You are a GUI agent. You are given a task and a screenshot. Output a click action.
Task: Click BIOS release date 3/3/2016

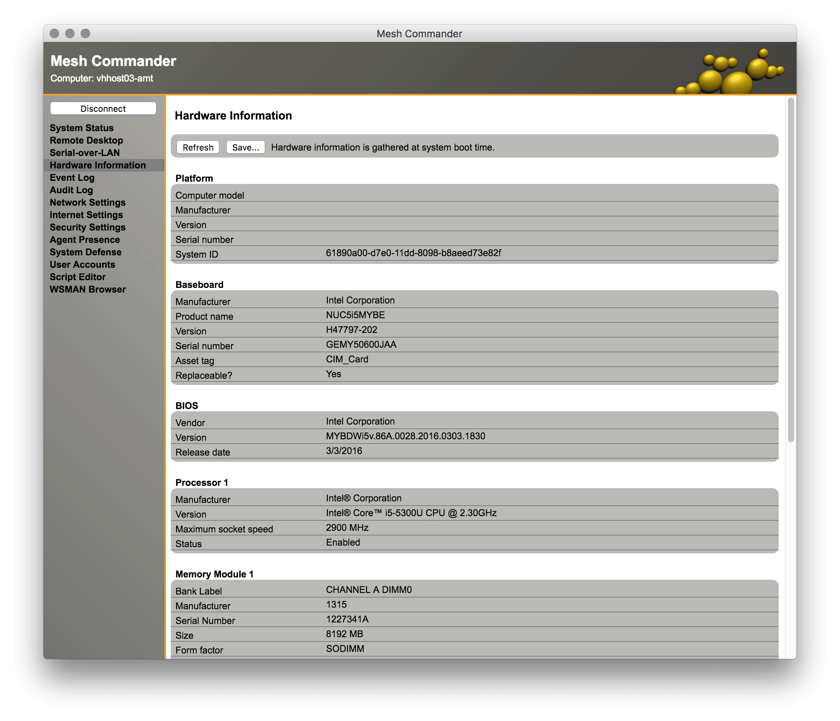tap(344, 451)
